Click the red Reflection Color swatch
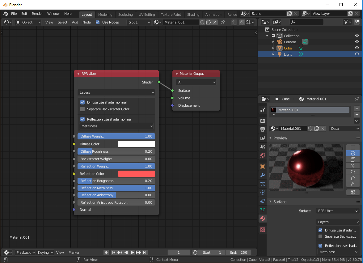363x263 pixels. click(x=136, y=173)
